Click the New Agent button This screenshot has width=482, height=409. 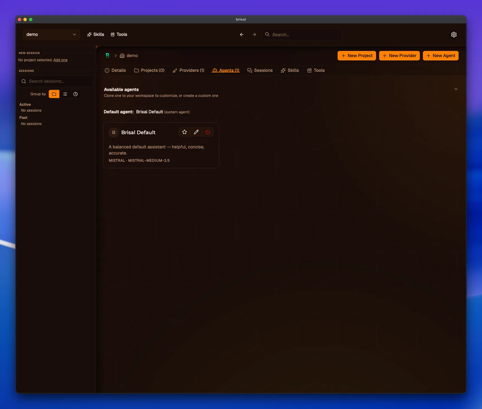tap(441, 56)
